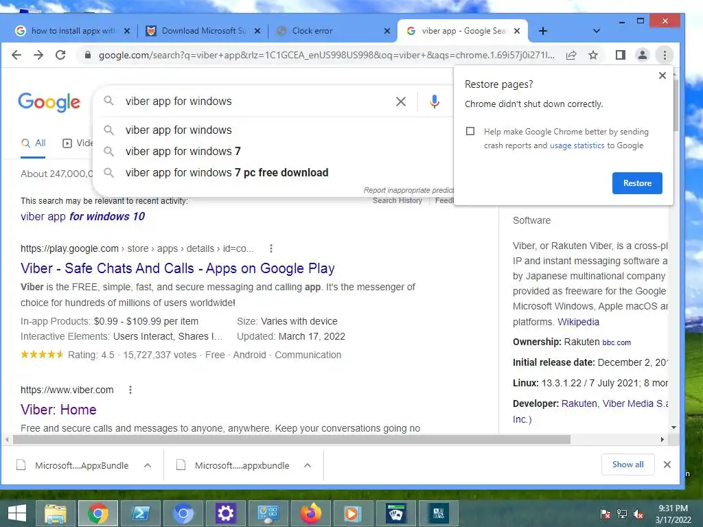Expand options for Microsoft....AppxBundle download

click(x=148, y=466)
